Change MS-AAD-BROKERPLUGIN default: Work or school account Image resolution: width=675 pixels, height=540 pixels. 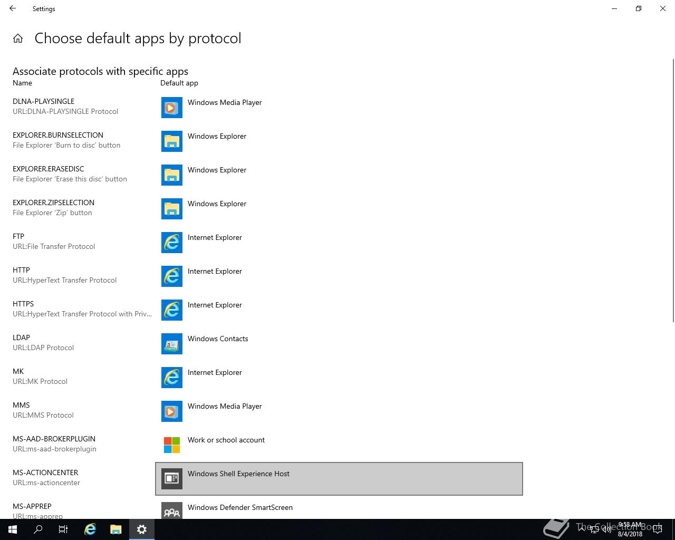tap(226, 440)
